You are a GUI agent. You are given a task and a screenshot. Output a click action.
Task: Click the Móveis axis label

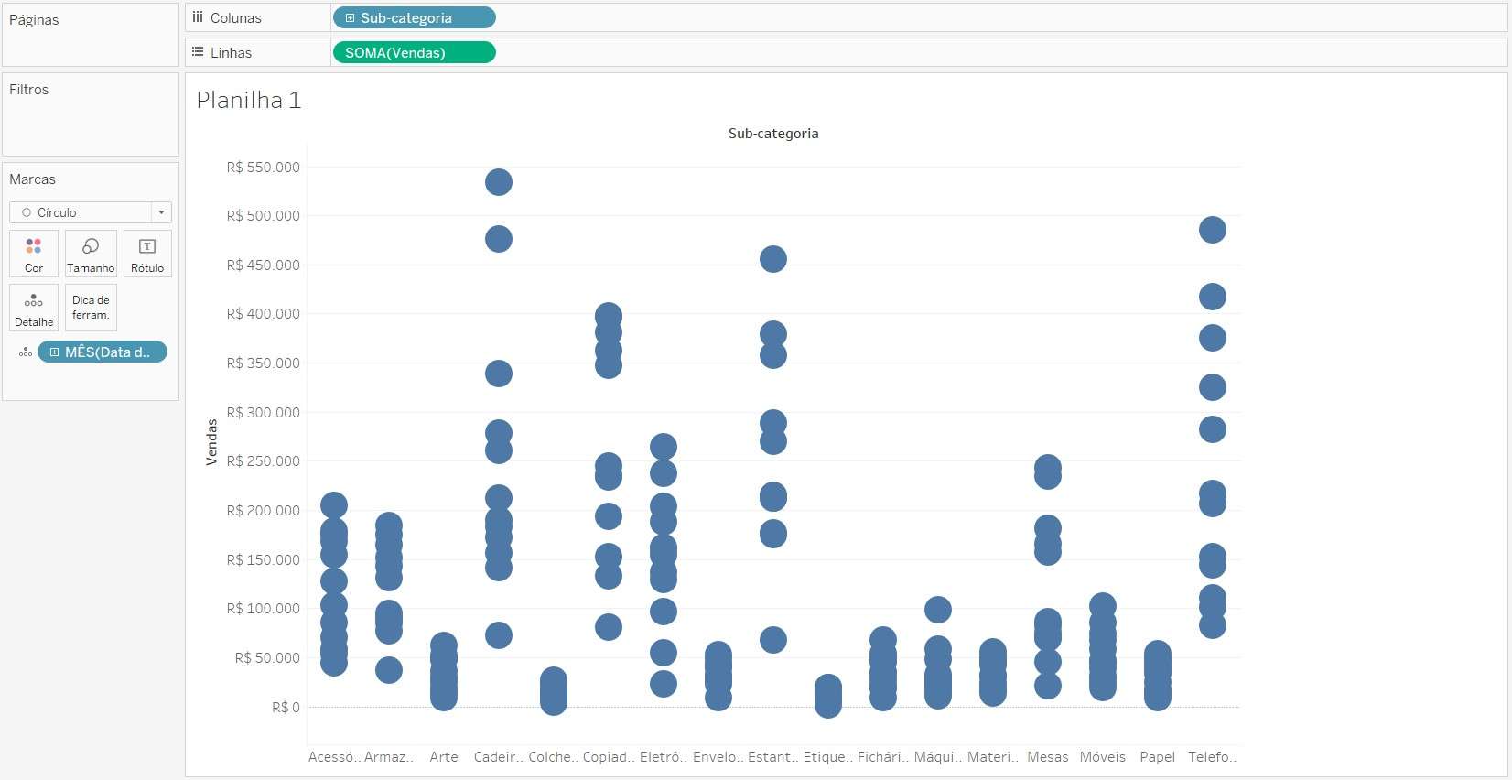(1103, 757)
